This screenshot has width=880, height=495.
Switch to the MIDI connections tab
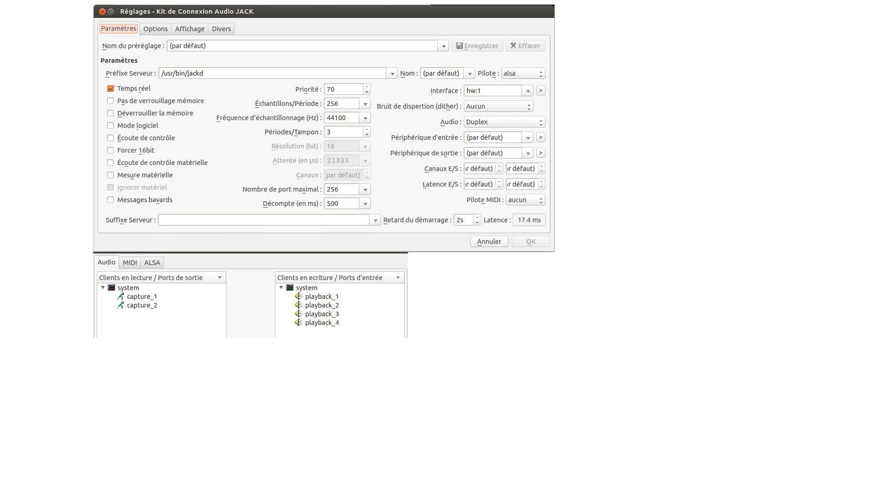click(130, 263)
